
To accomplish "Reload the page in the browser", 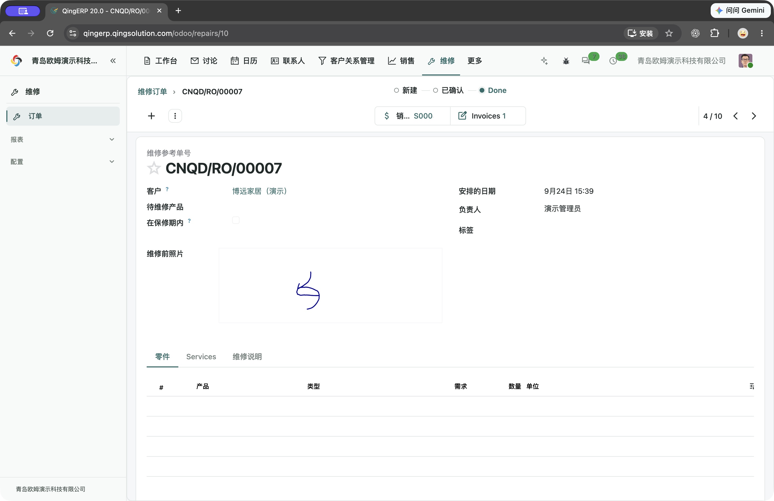I will (50, 33).
